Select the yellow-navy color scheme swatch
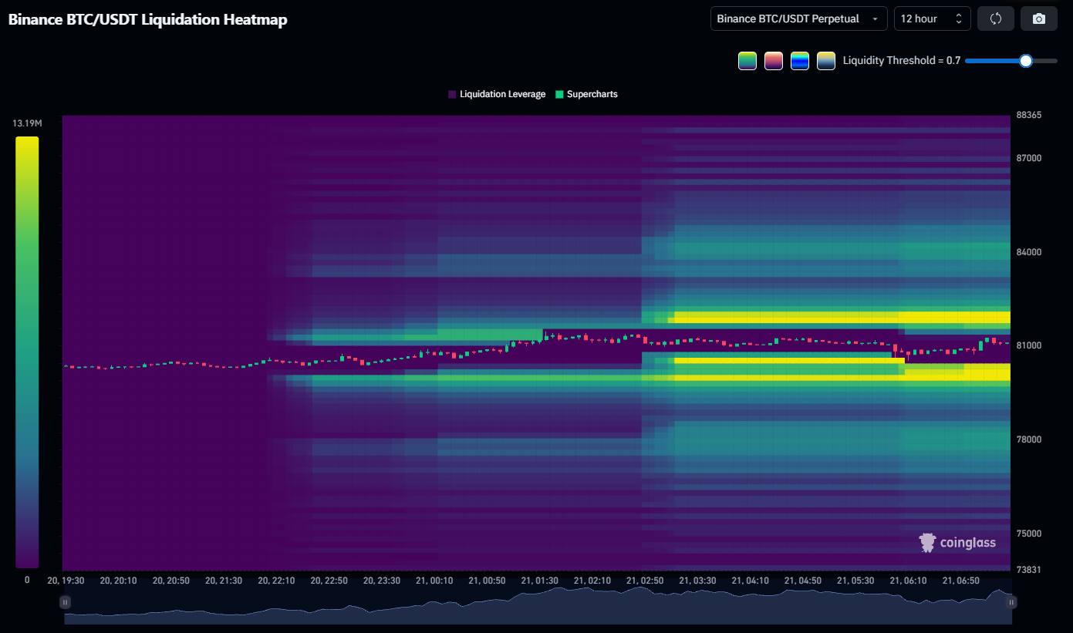Screen dimensions: 1073x633 click(x=826, y=61)
